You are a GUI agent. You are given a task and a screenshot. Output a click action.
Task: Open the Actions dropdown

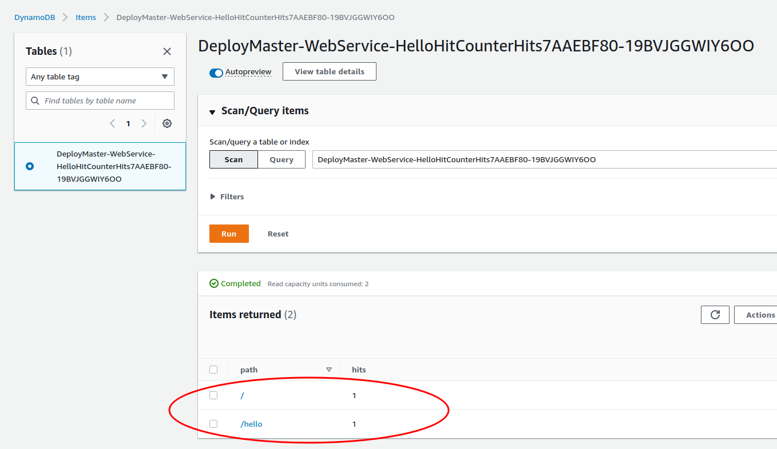pos(755,315)
